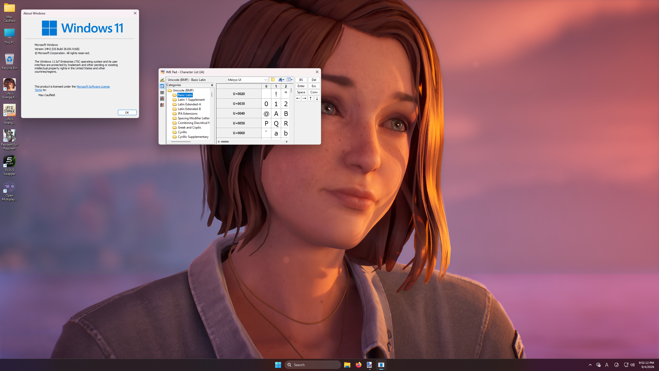Image resolution: width=659 pixels, height=371 pixels.
Task: Click the left arrow key button
Action: pos(298,98)
